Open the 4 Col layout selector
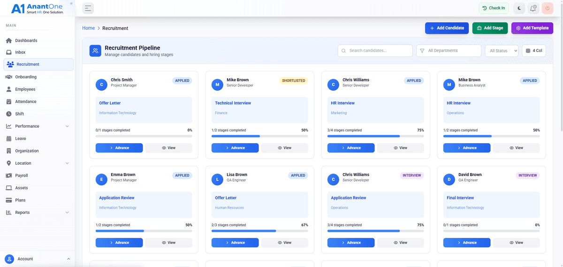The width and height of the screenshot is (563, 267). click(x=534, y=51)
